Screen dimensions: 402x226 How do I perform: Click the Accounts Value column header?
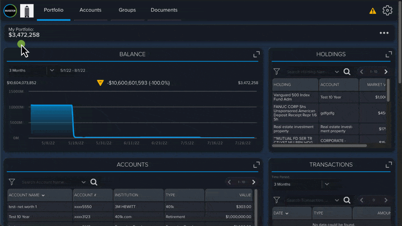[229, 195]
